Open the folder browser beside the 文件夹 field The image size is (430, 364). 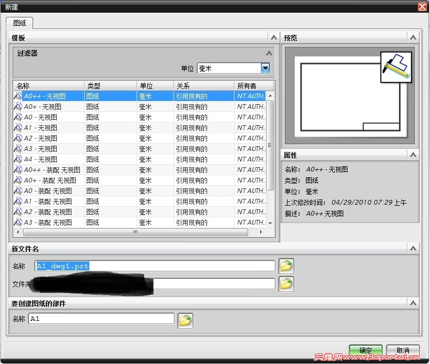click(286, 284)
